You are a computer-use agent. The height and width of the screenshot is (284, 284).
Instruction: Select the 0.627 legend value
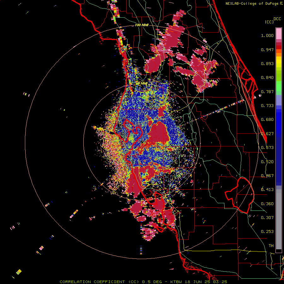tap(267, 134)
